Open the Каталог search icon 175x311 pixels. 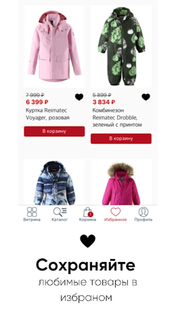(x=60, y=212)
